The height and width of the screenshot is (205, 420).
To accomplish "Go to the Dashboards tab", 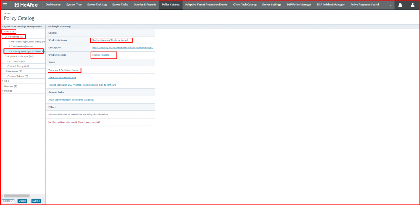I will click(53, 5).
